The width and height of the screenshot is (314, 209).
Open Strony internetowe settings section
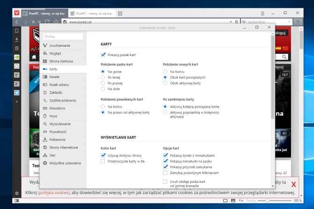(63, 147)
